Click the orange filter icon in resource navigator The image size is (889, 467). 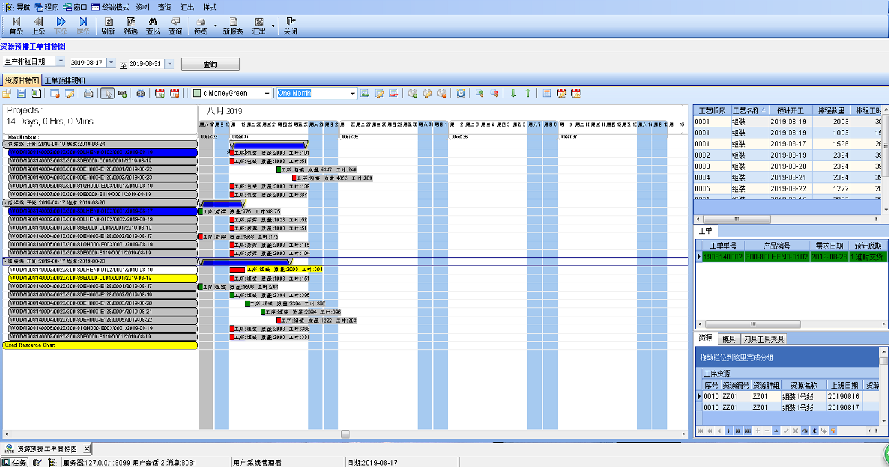tap(834, 431)
